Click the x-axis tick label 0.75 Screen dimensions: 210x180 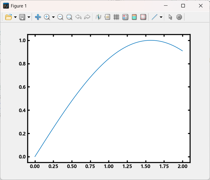tap(90, 166)
